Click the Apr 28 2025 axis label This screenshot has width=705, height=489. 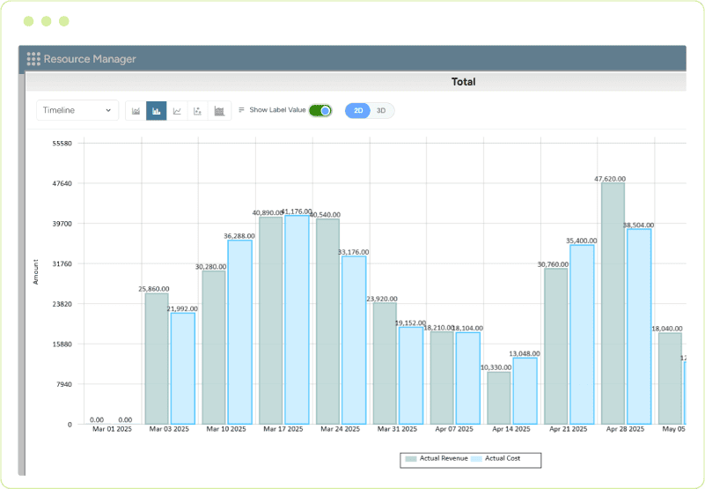[x=626, y=429]
